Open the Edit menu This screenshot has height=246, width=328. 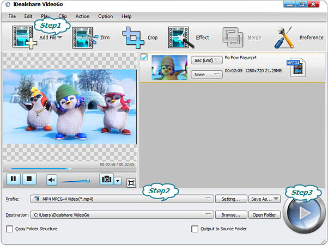click(x=28, y=16)
